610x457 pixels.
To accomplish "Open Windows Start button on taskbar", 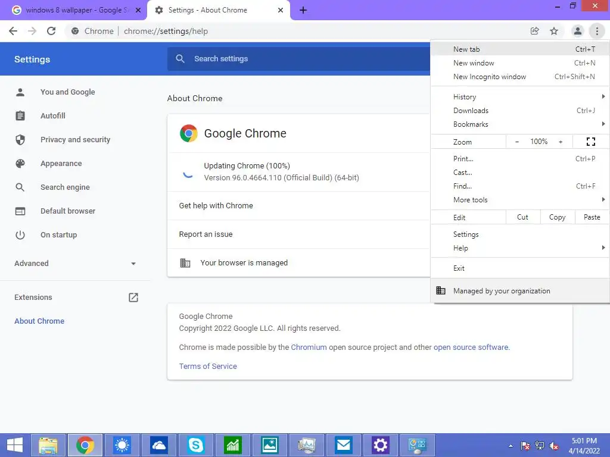I will [x=15, y=445].
